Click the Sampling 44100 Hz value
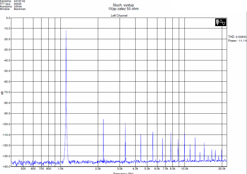This screenshot has height=174, width=247. pyautogui.click(x=19, y=1)
